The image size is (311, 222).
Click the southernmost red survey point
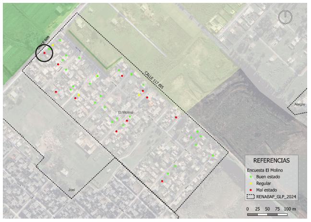point(162,181)
